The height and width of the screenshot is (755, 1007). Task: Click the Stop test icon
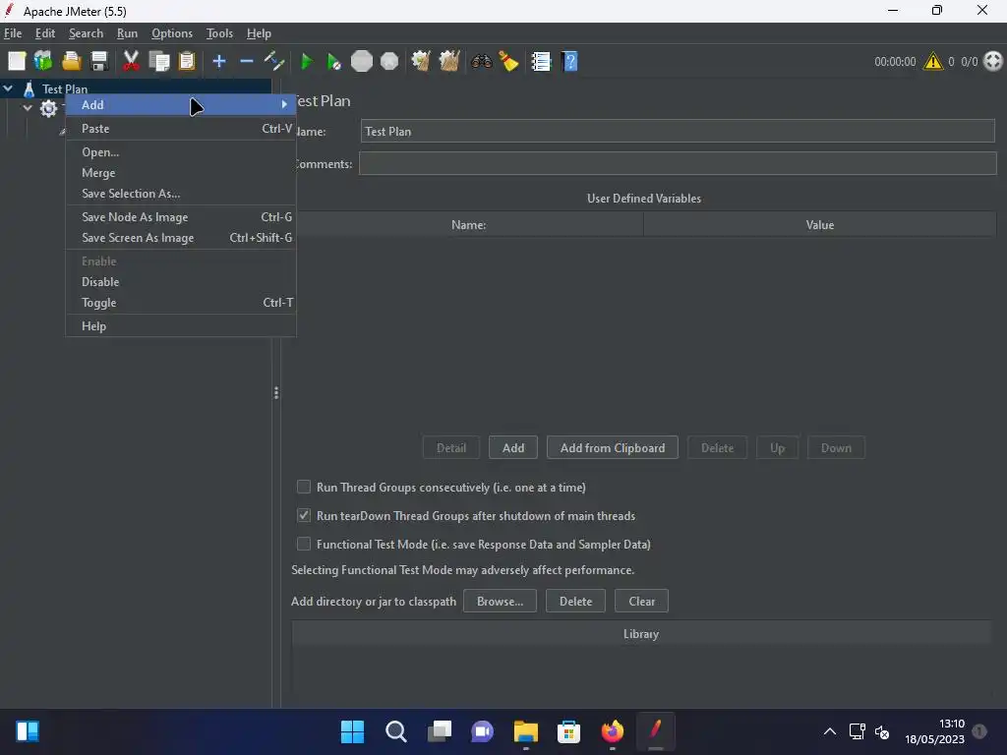click(x=362, y=62)
